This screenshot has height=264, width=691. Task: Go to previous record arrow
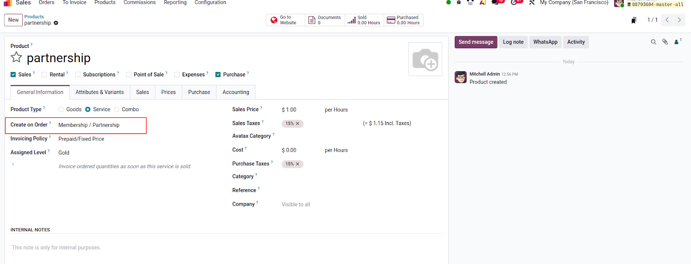pos(667,20)
